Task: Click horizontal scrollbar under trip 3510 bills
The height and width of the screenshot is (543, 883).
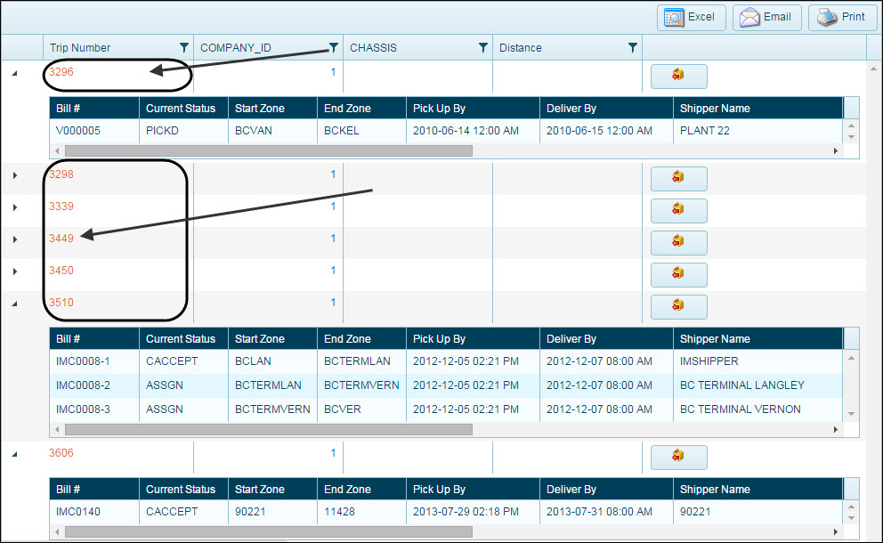Action: [x=269, y=430]
